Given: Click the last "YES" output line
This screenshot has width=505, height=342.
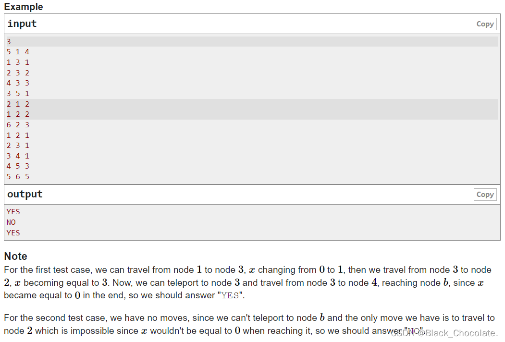Looking at the screenshot, I should click(x=13, y=233).
